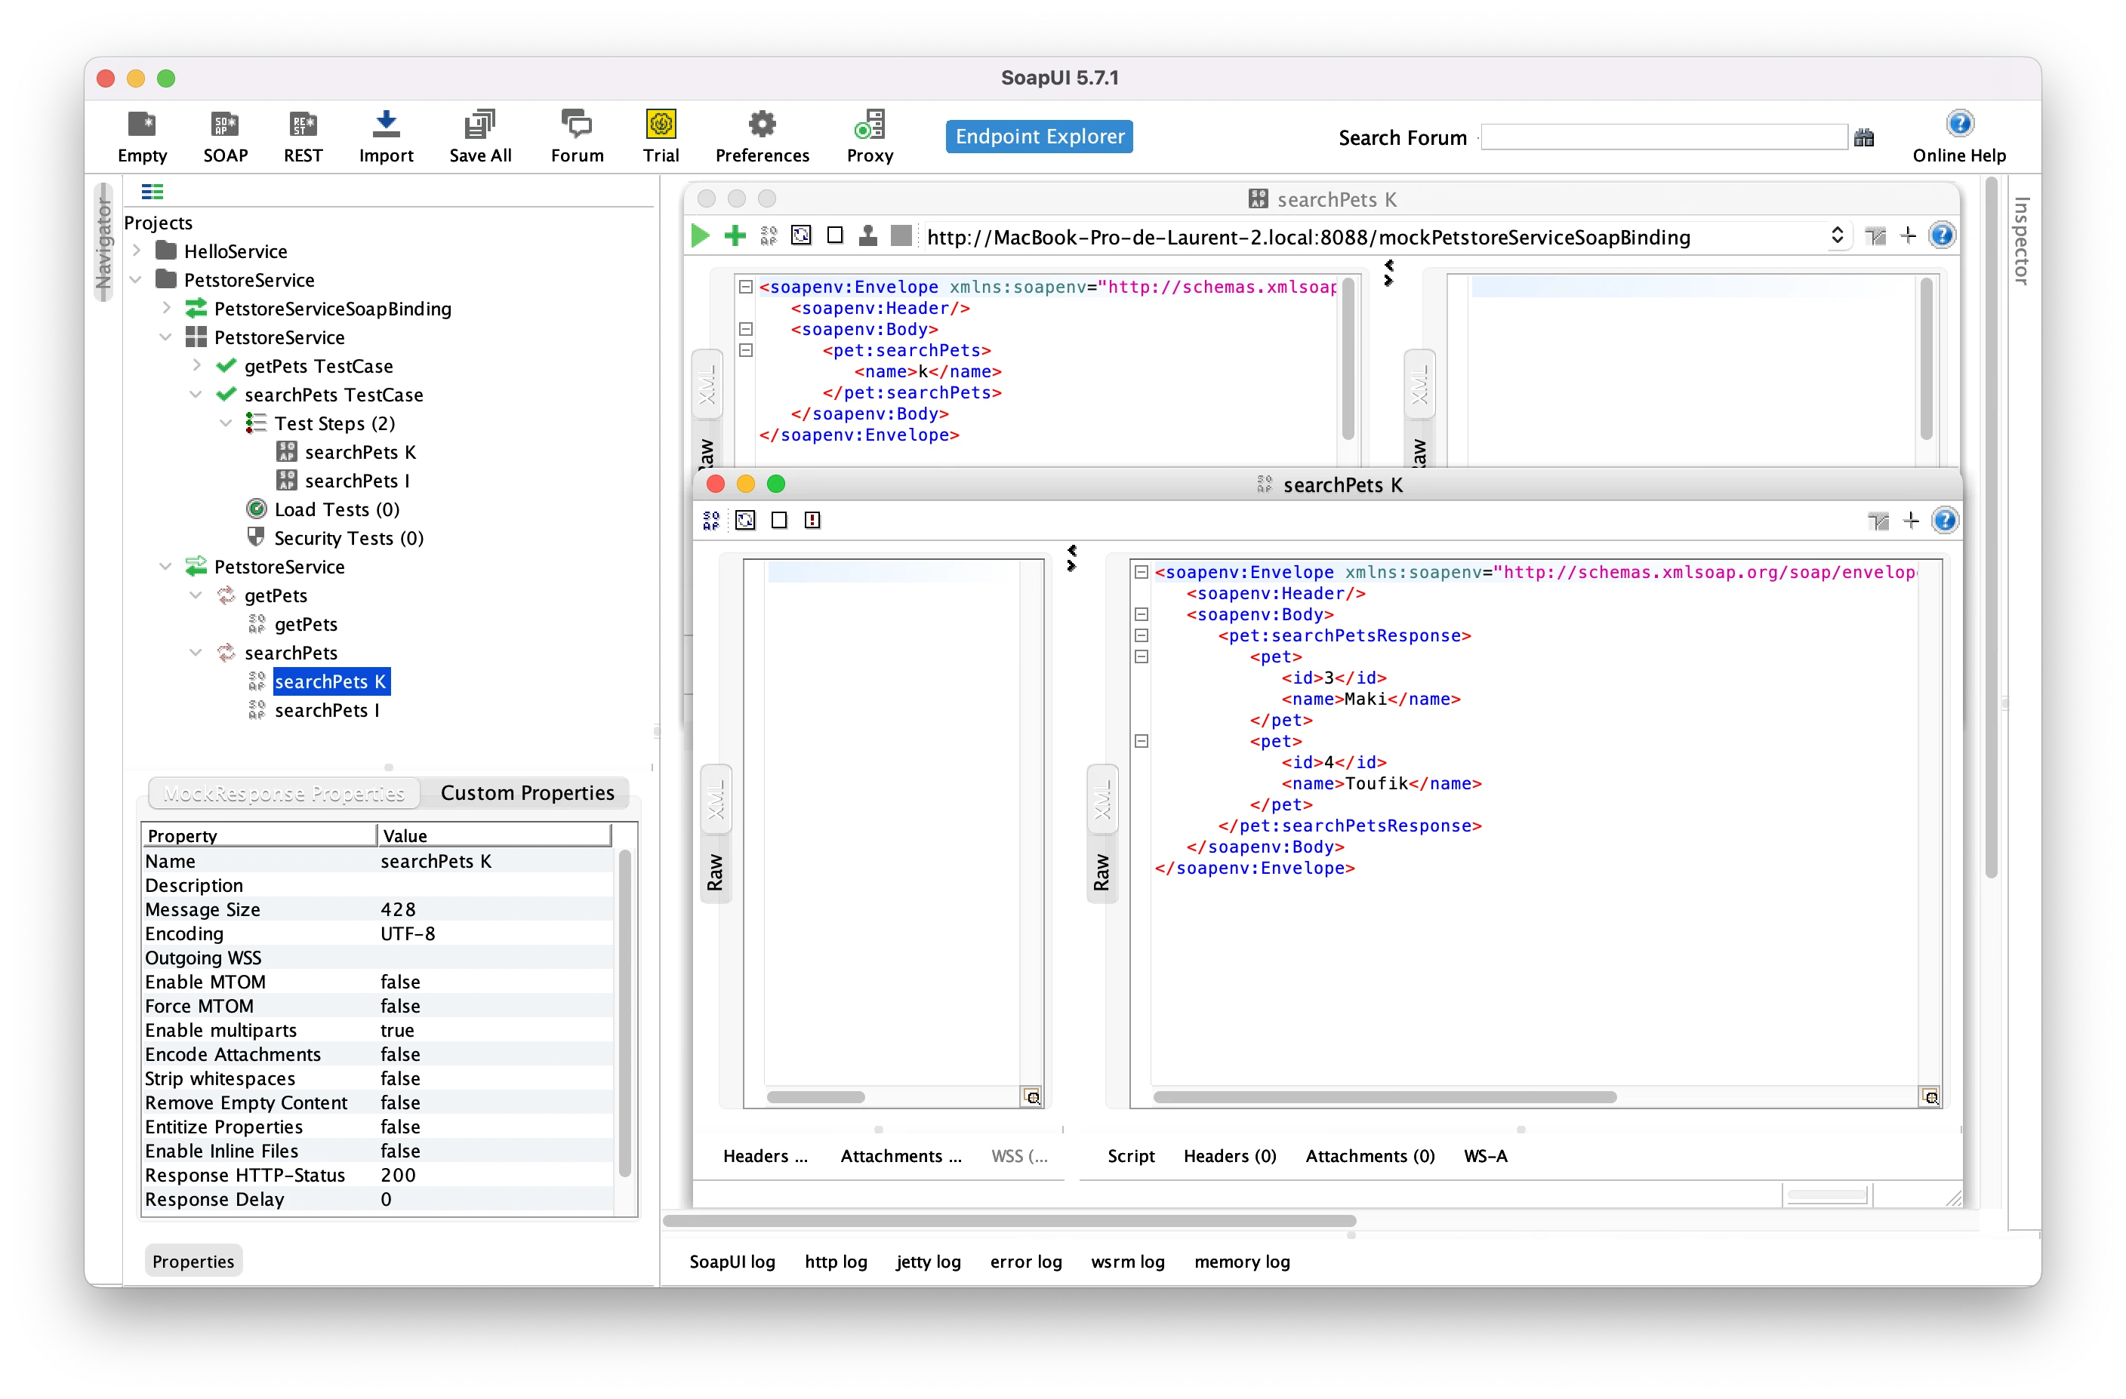The width and height of the screenshot is (2126, 1399).
Task: Open Preferences gear icon
Action: 761,125
